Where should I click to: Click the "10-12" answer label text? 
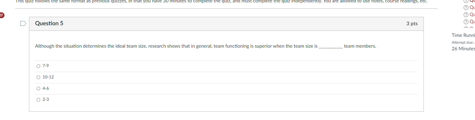pyautogui.click(x=48, y=77)
